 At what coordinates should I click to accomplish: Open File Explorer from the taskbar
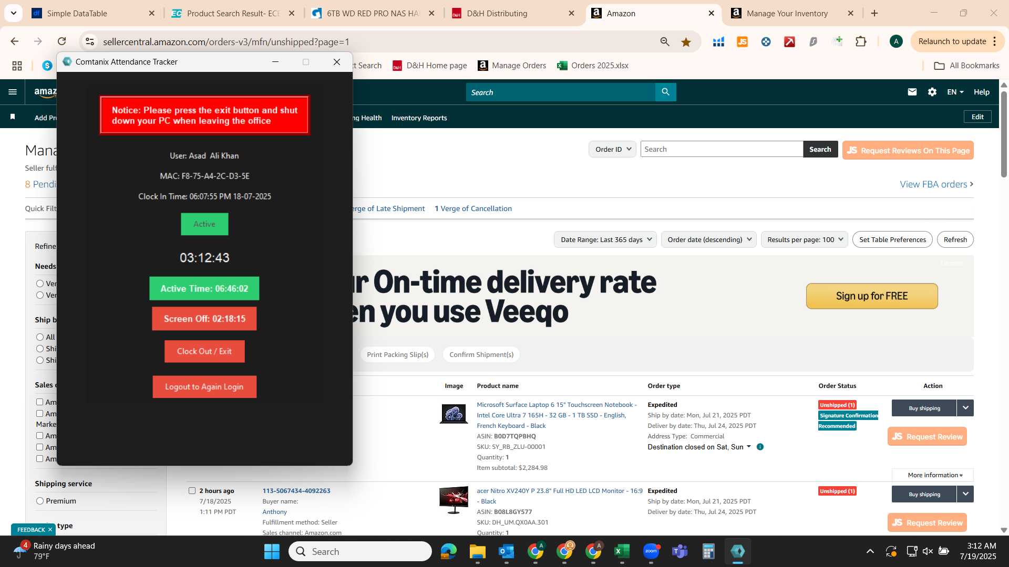[x=477, y=551]
